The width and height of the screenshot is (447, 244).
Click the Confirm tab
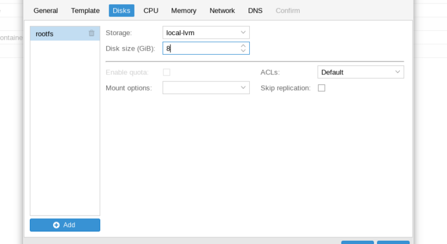[x=288, y=11]
